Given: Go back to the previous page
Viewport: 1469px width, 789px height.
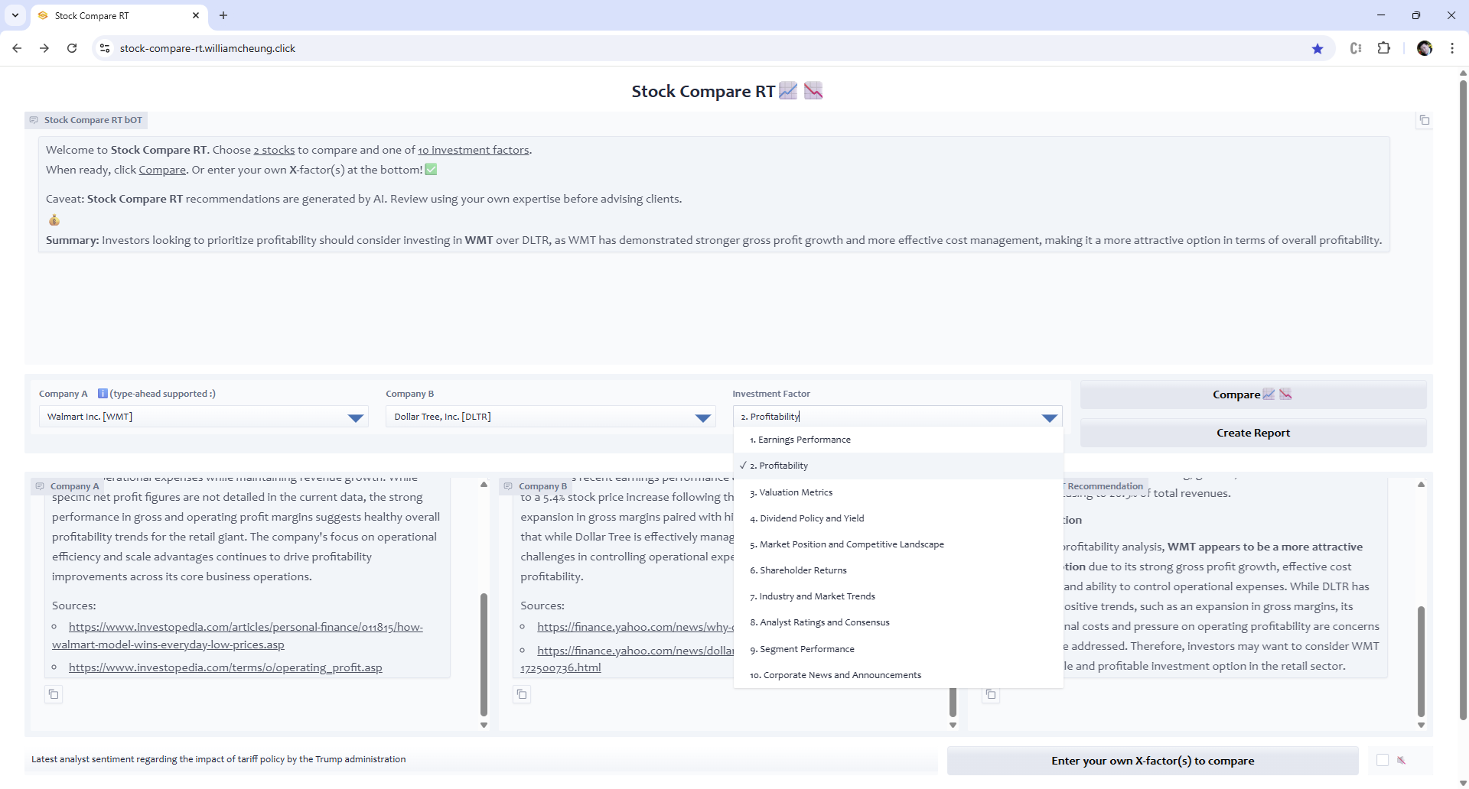Looking at the screenshot, I should [x=17, y=48].
